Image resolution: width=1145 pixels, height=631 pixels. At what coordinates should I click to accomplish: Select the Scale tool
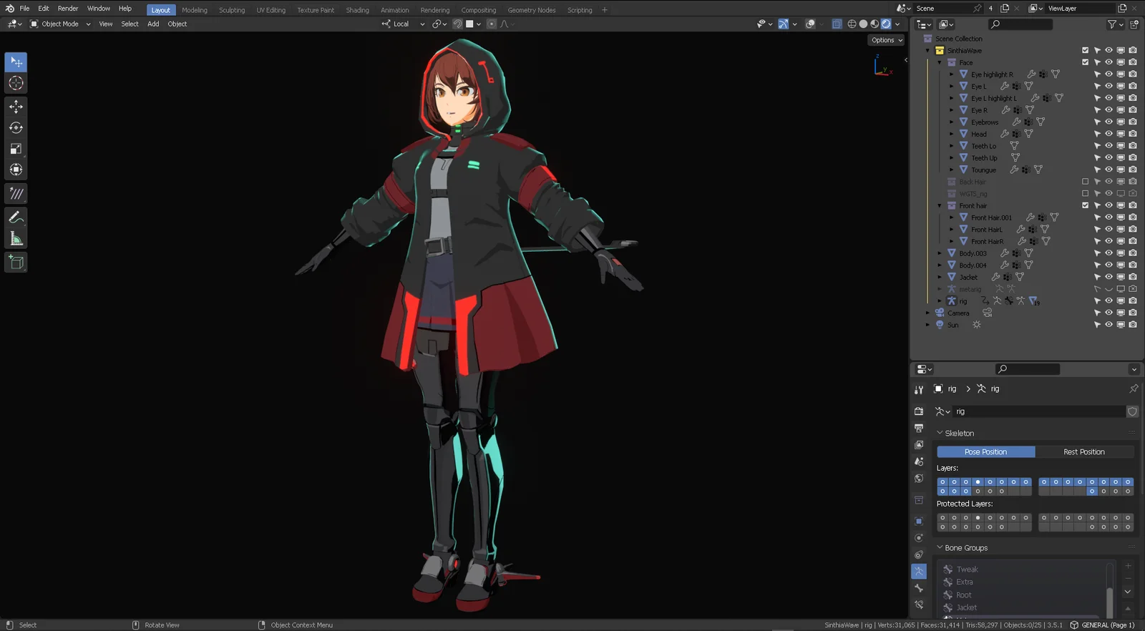coord(16,149)
